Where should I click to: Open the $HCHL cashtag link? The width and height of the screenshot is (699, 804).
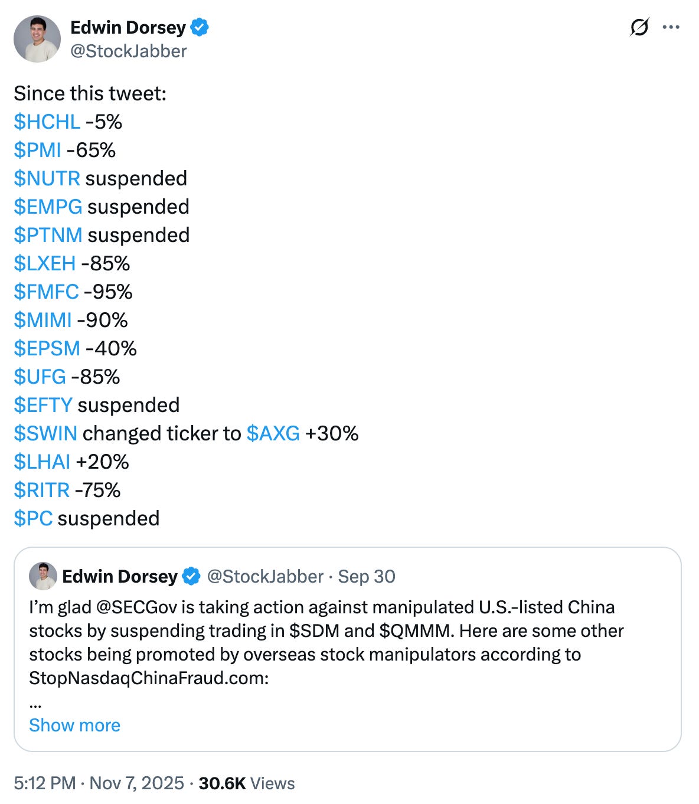click(47, 122)
